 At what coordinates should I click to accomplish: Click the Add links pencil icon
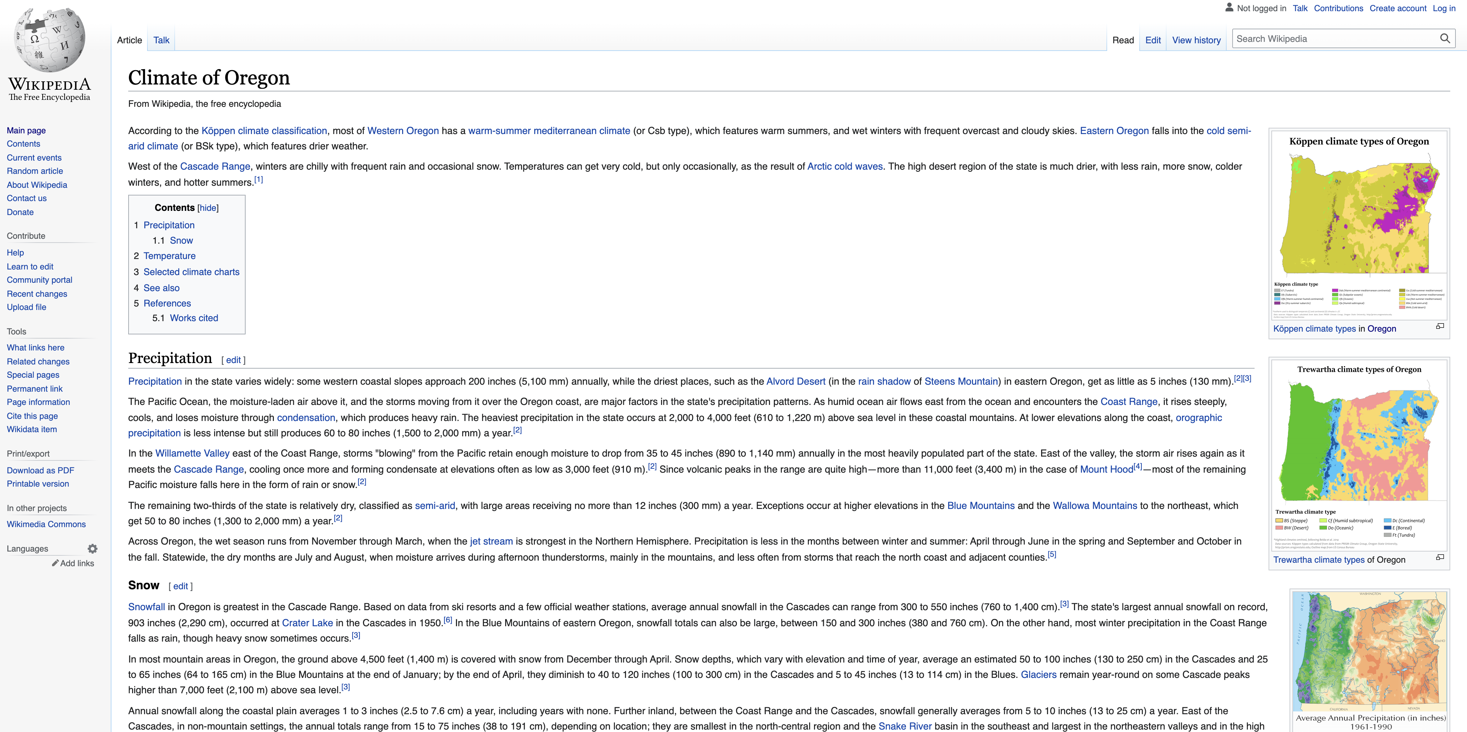click(55, 563)
